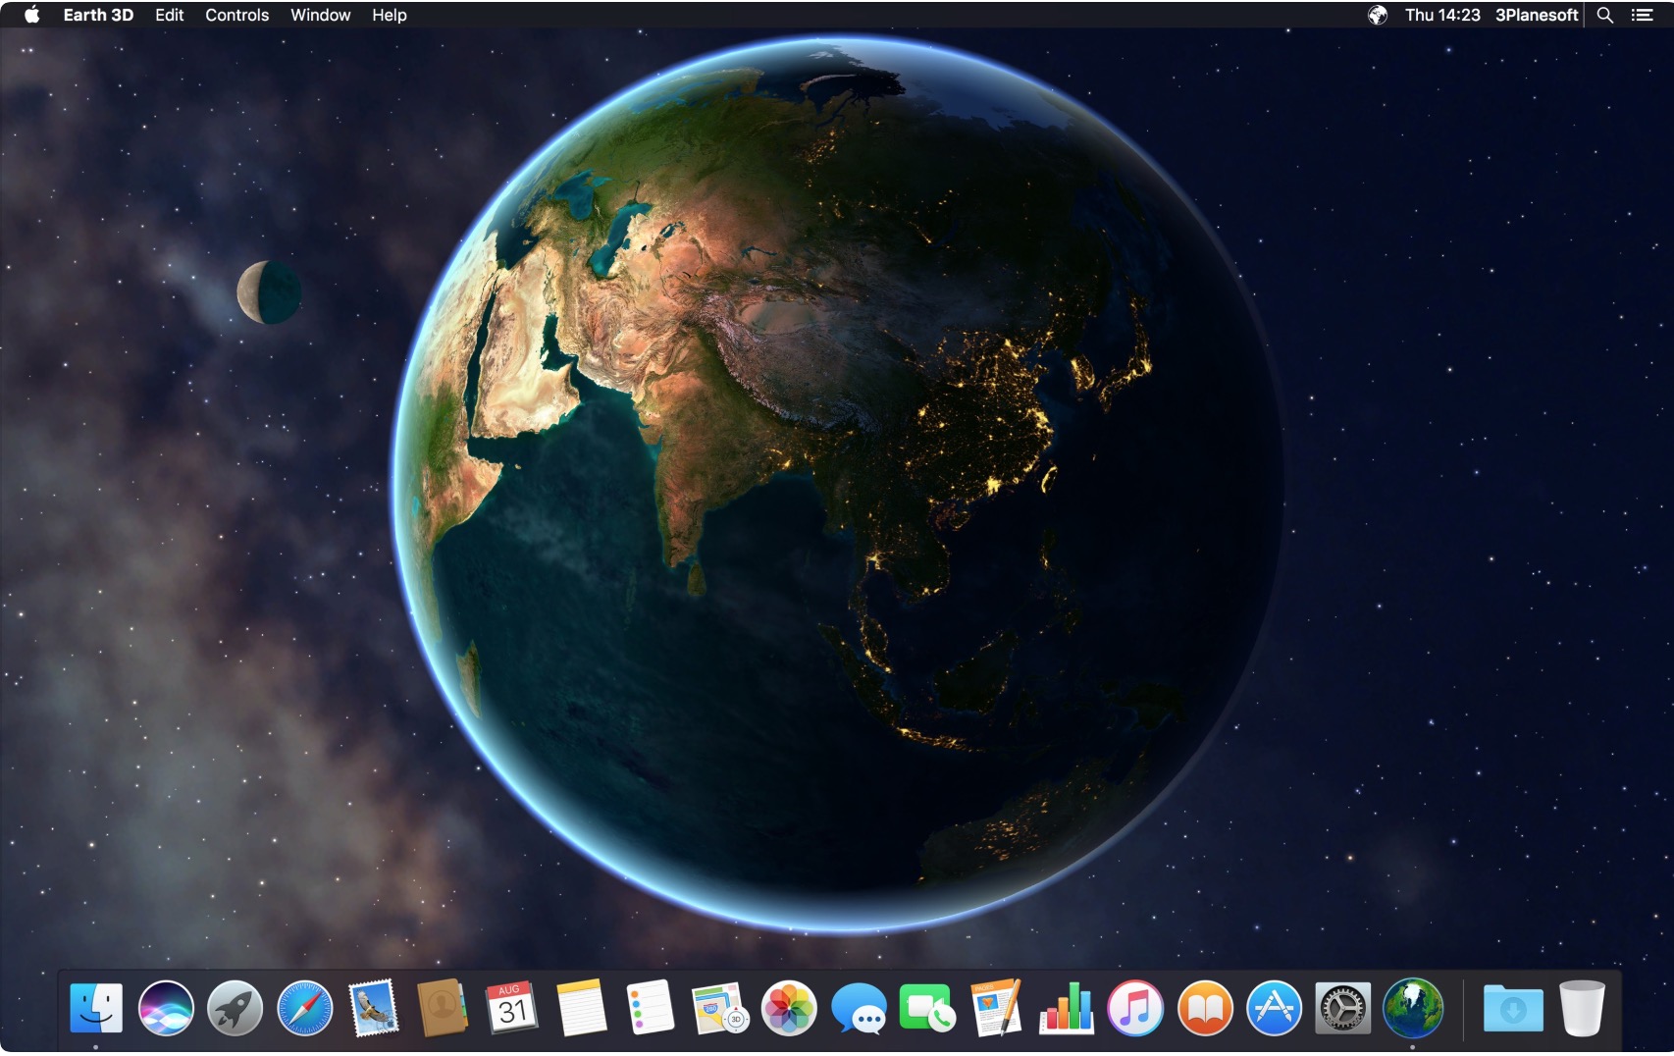Open the Photos app in the dock
This screenshot has height=1056, width=1674.
[789, 1008]
